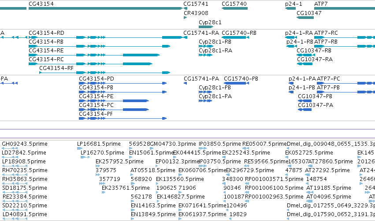Select transcript Cyp28c1-RB

[206, 46]
